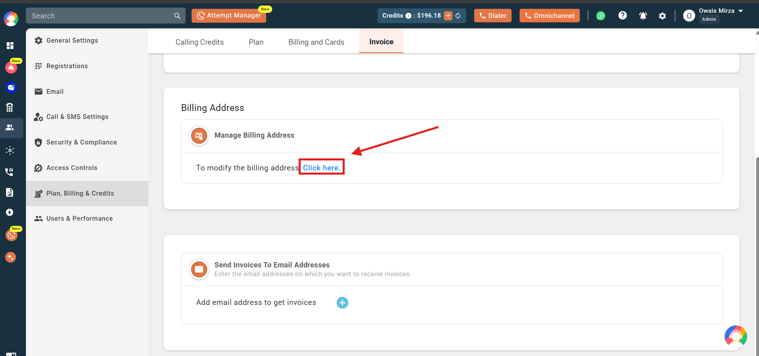Open the settings gear icon in top bar
The height and width of the screenshot is (356, 759).
[x=662, y=16]
